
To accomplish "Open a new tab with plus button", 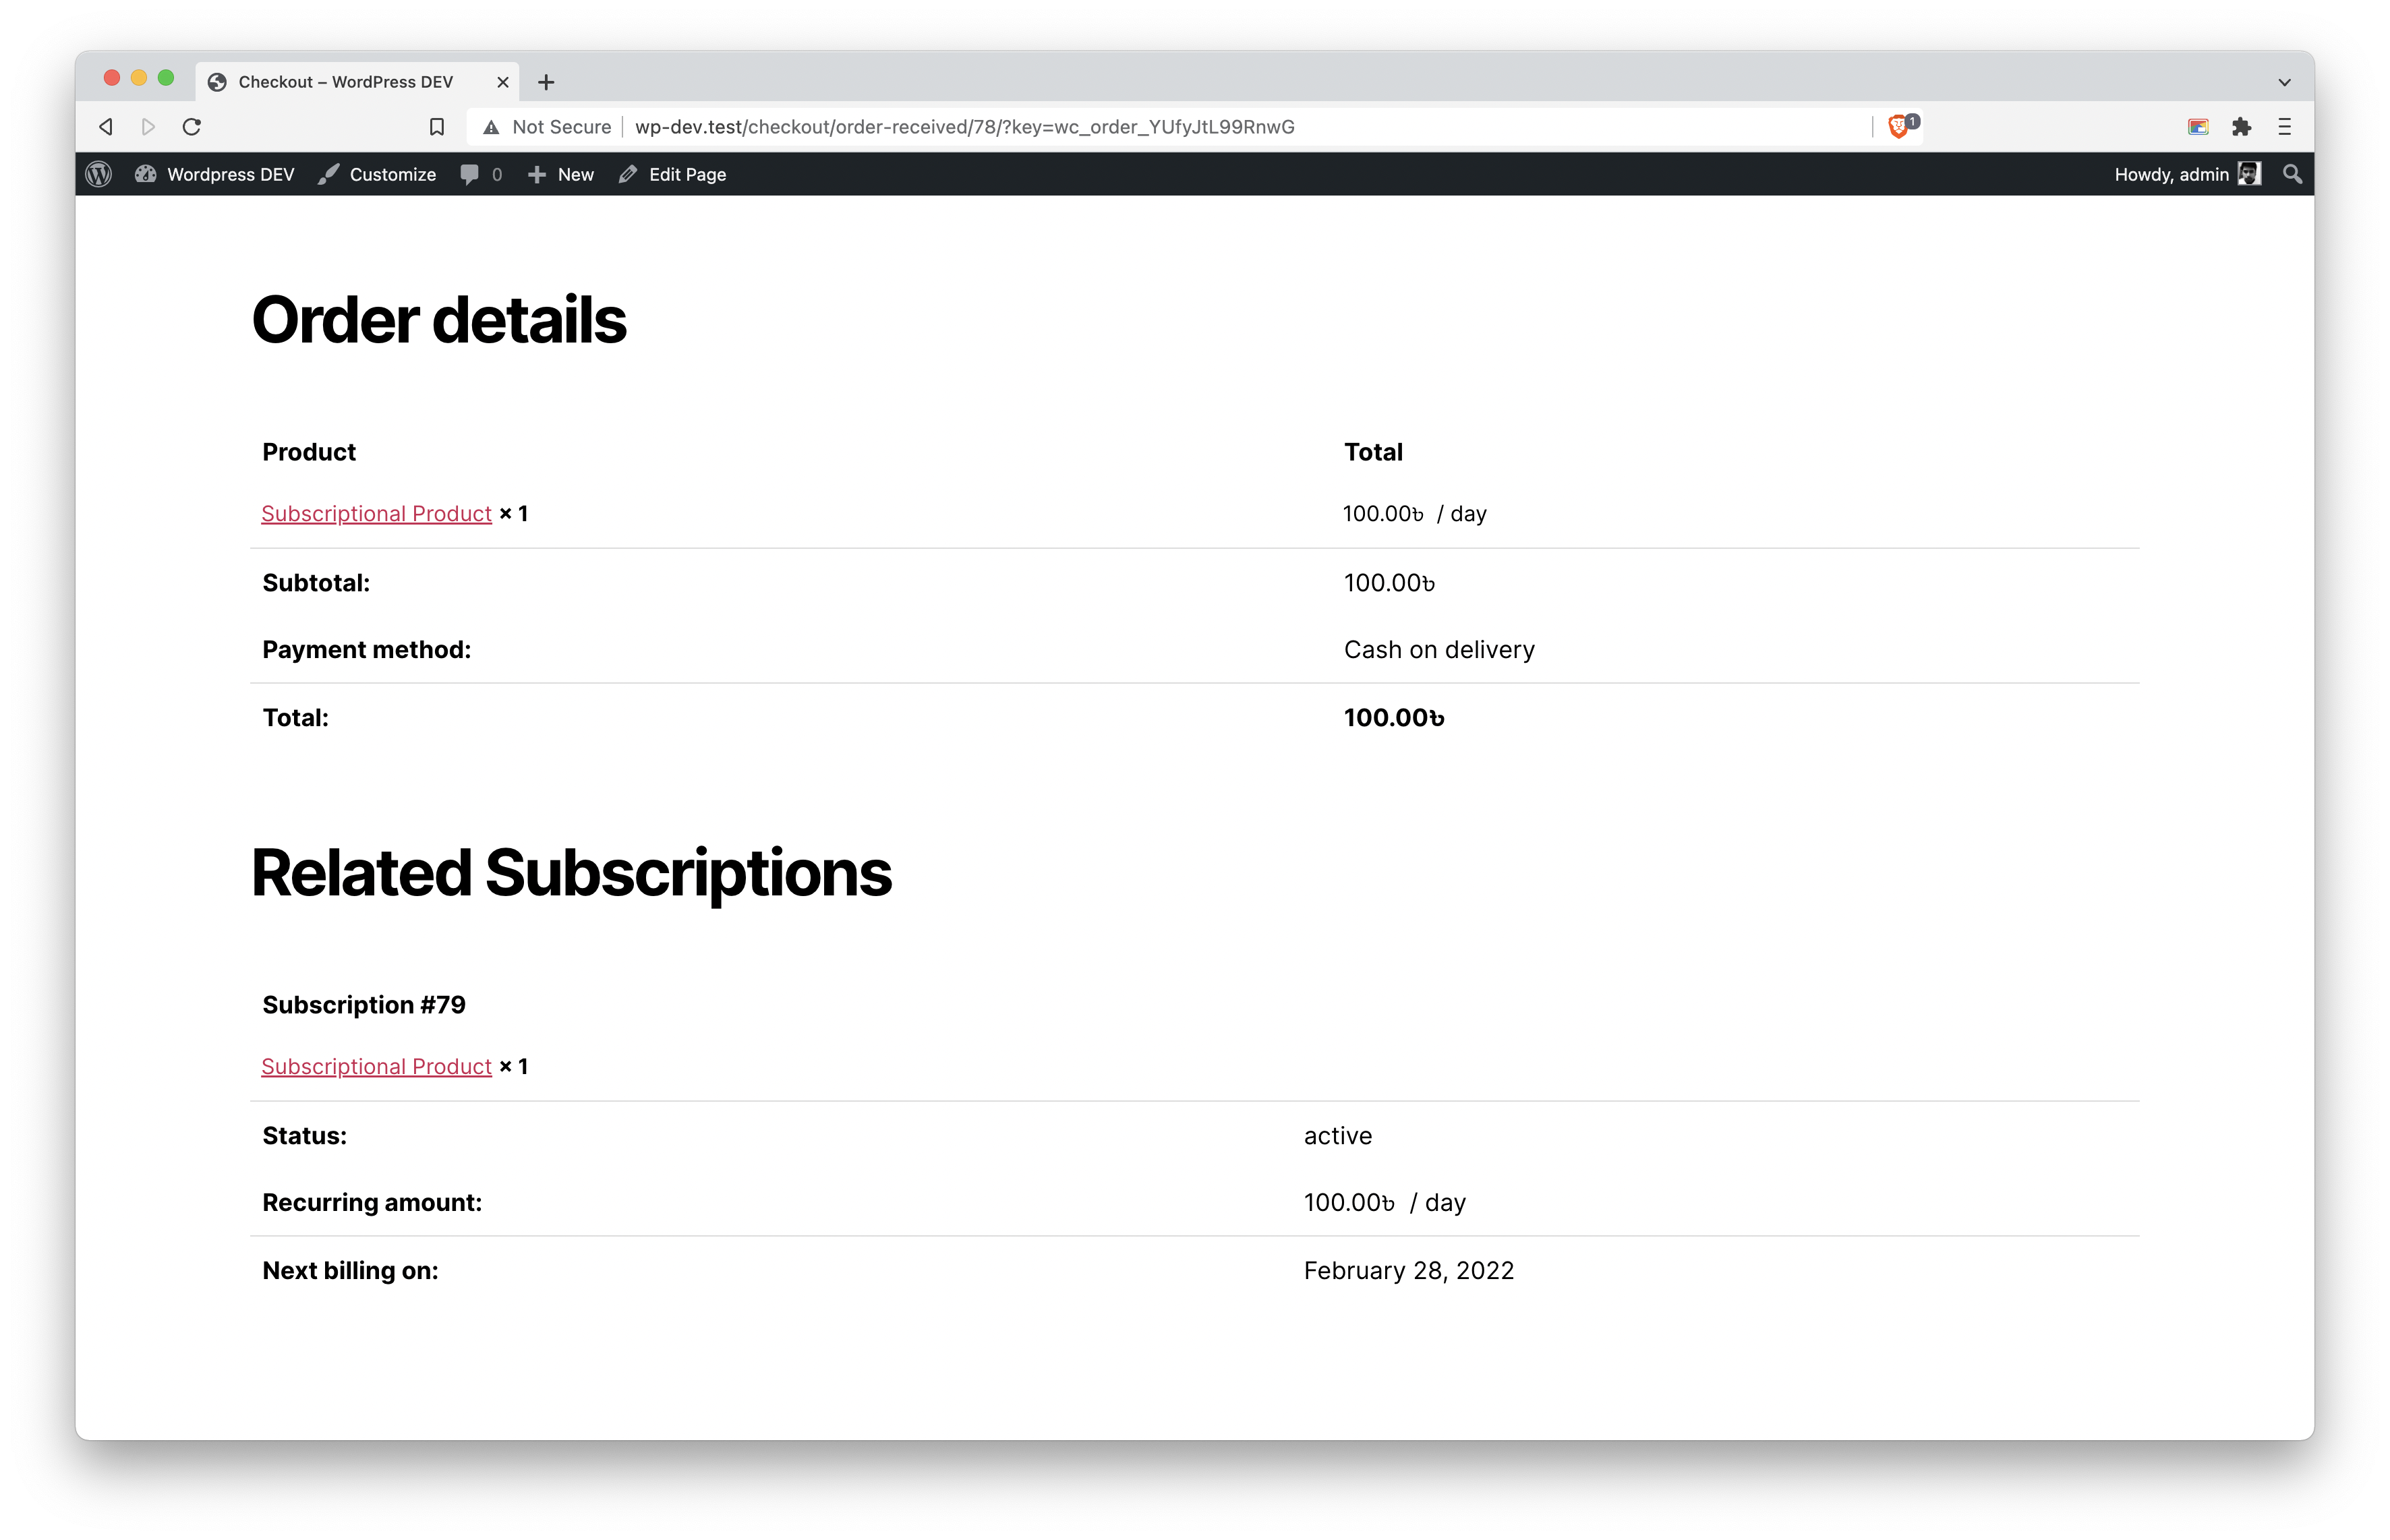I will 546,82.
